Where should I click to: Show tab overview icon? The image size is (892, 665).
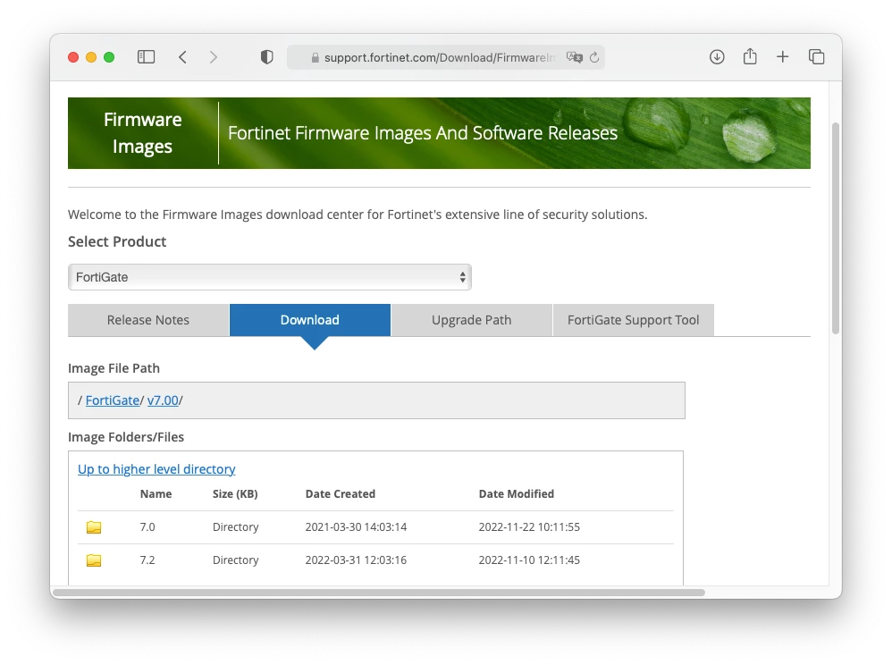coord(816,57)
